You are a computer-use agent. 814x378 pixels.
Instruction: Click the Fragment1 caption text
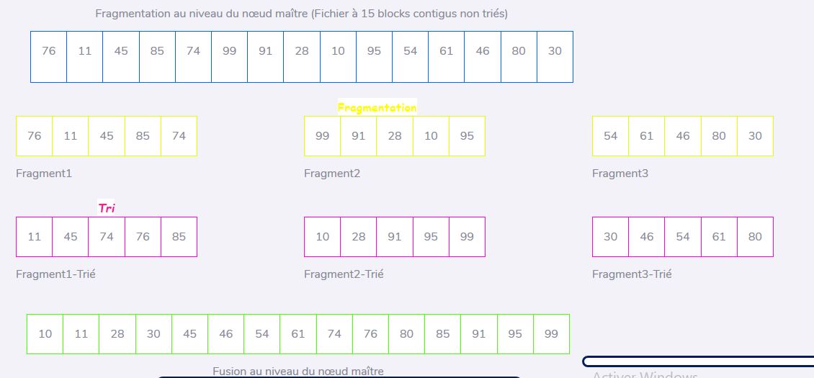tap(44, 174)
